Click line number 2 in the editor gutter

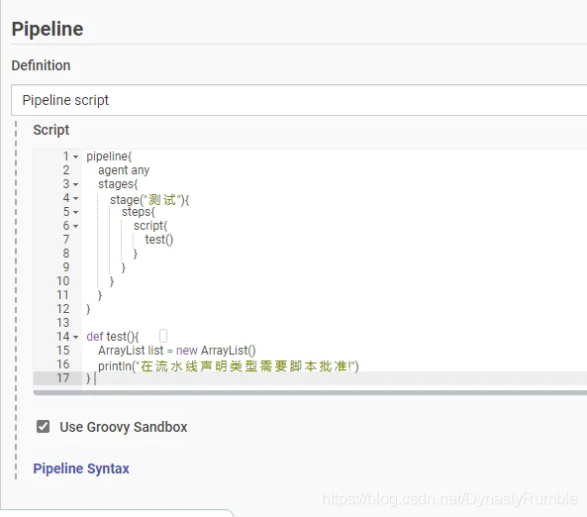[x=66, y=170]
